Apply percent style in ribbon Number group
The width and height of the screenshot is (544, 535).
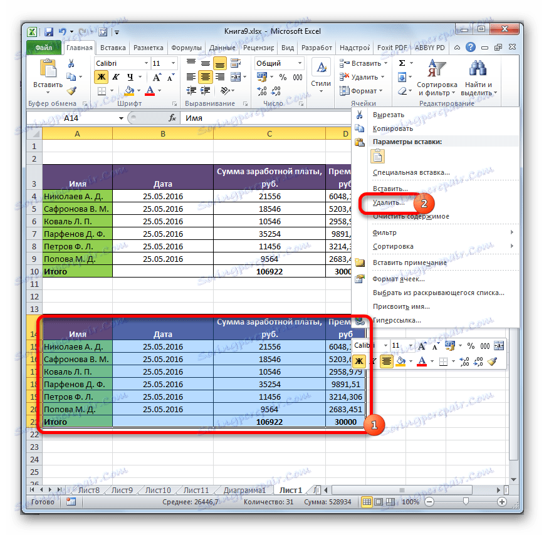[x=283, y=77]
